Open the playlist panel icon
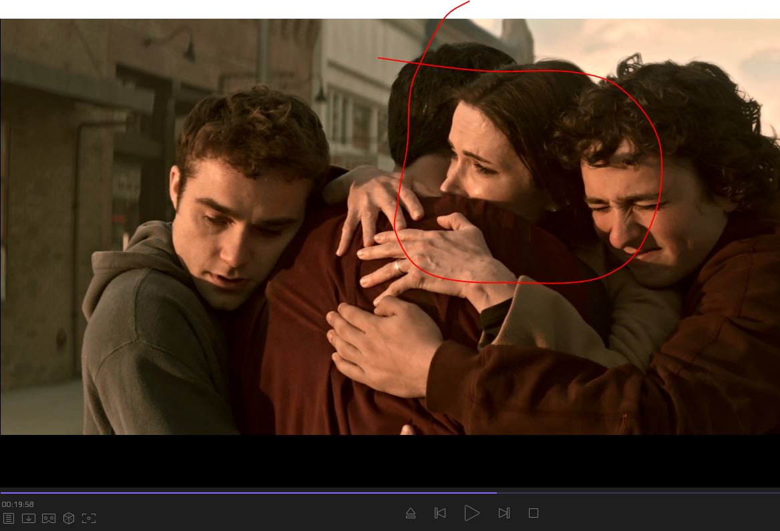Image resolution: width=780 pixels, height=531 pixels. [9, 518]
